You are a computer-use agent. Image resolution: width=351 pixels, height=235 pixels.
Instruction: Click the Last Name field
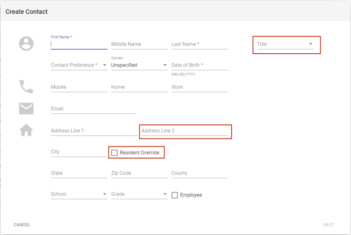coord(199,44)
